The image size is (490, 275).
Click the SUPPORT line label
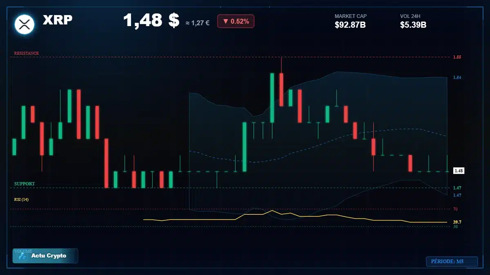(24, 184)
